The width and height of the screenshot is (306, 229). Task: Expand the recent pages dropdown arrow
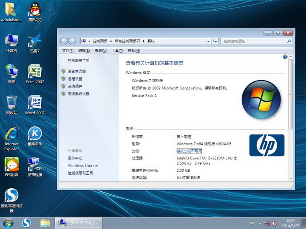78,41
